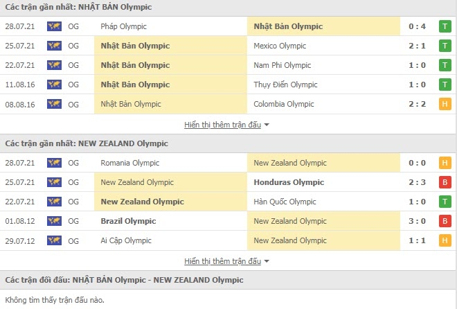Image resolution: width=457 pixels, height=309 pixels.
Task: Click the OG label in the Nam Phi row
Action: tap(73, 65)
